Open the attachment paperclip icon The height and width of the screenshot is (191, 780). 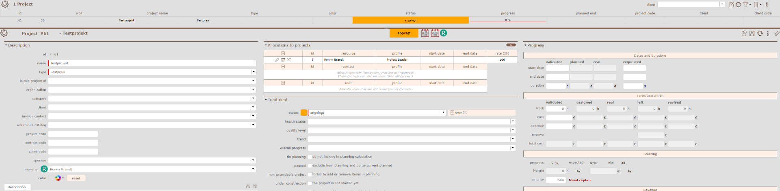776,34
